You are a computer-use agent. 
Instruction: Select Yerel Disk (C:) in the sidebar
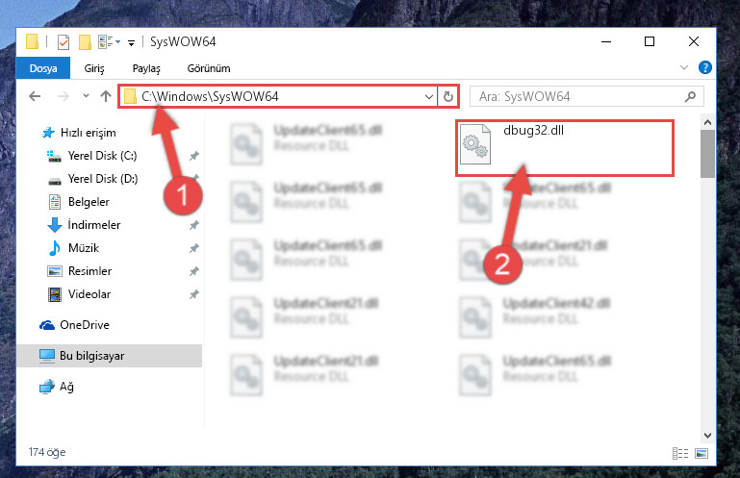tap(102, 156)
